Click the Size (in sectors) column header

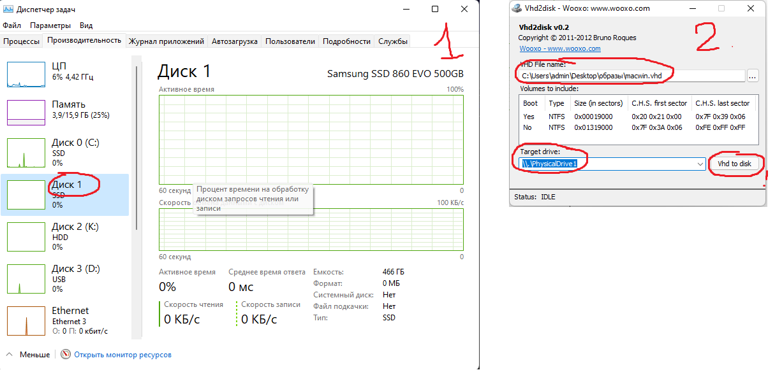point(599,103)
